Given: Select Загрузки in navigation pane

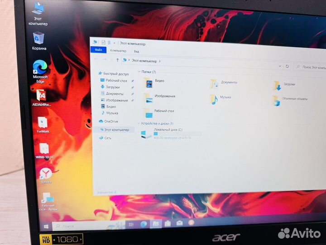Looking at the screenshot, I should pyautogui.click(x=110, y=87).
